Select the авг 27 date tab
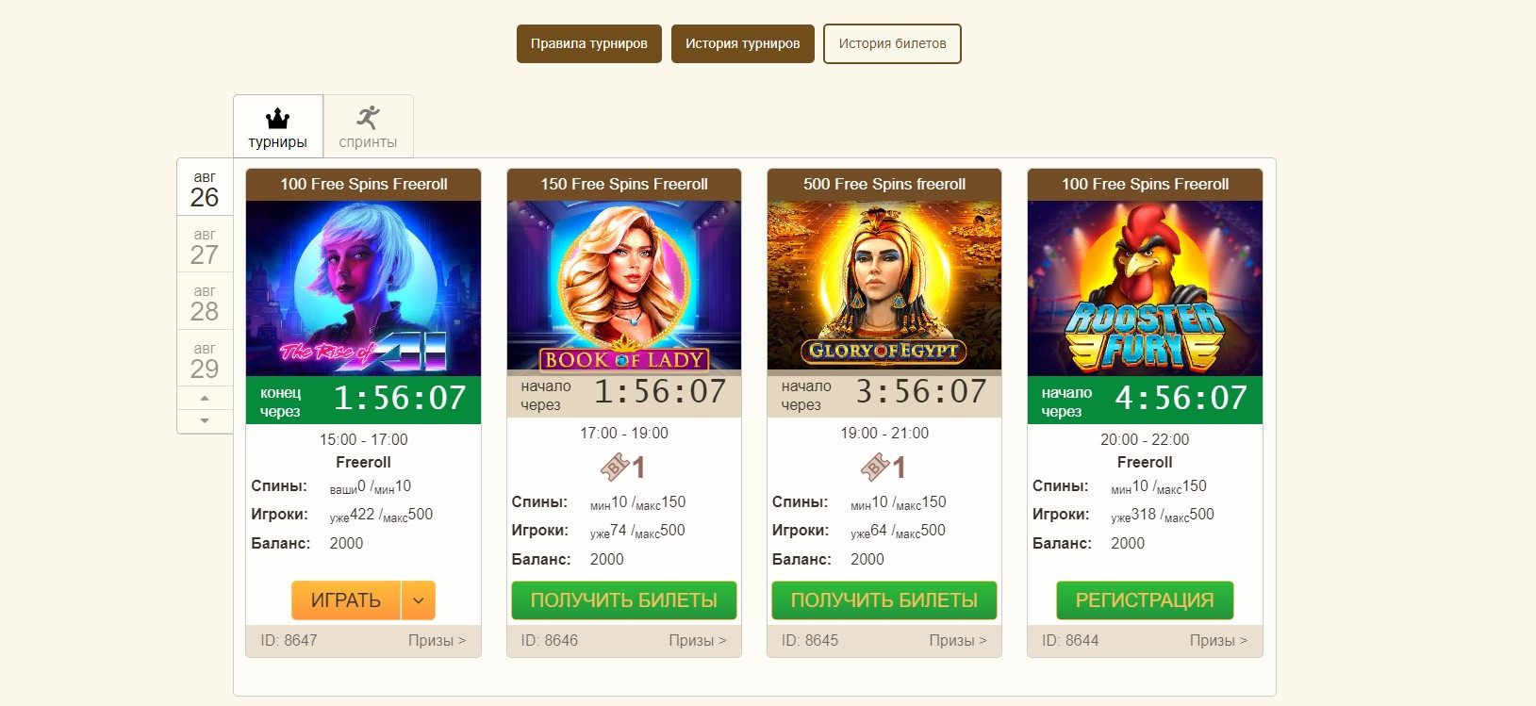 tap(205, 245)
